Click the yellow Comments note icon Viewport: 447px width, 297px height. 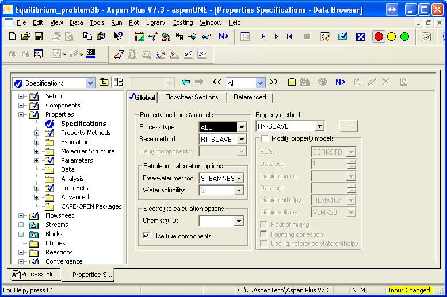click(x=292, y=82)
